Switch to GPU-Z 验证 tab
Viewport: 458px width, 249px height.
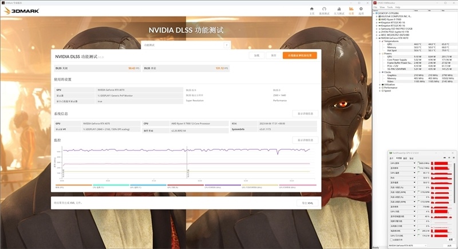click(x=411, y=158)
